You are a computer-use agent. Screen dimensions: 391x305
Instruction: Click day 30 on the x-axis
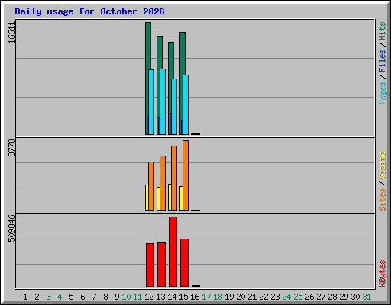click(x=355, y=297)
